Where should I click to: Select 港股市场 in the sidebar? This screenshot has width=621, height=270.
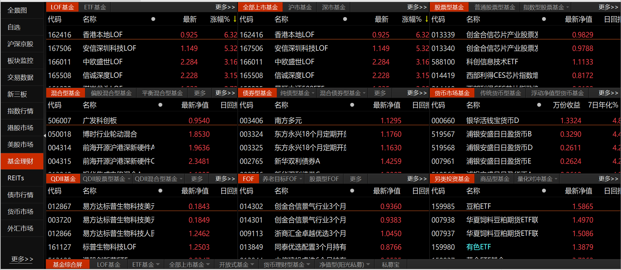coord(22,128)
